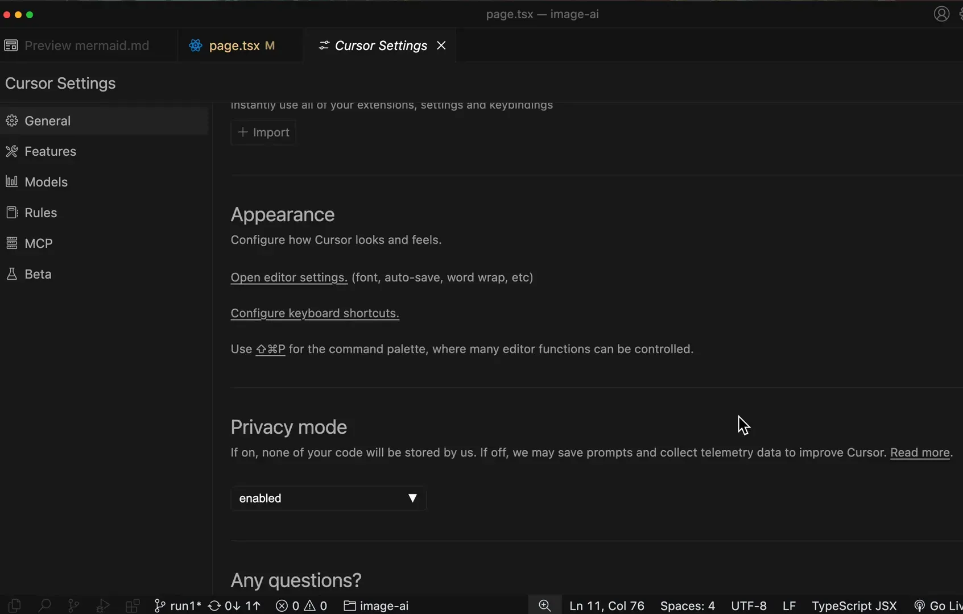Select the General settings section
The width and height of the screenshot is (963, 614).
tap(105, 121)
